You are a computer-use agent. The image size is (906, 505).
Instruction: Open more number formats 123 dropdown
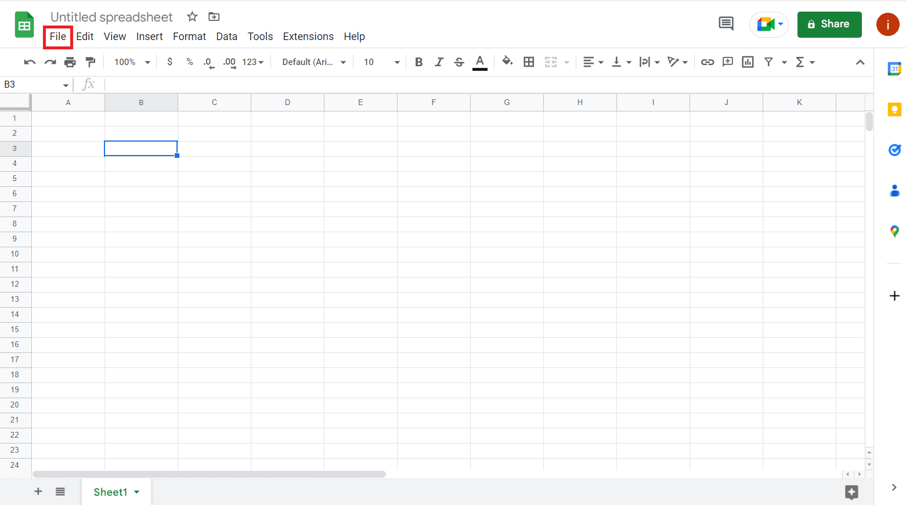(253, 62)
